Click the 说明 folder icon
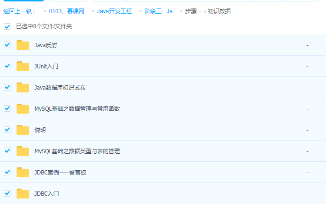The width and height of the screenshot is (326, 207). tap(23, 130)
